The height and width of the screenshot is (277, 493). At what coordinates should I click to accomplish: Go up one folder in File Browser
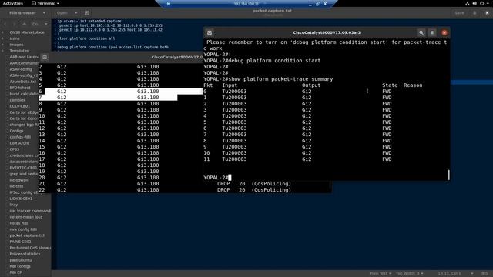(x=24, y=24)
